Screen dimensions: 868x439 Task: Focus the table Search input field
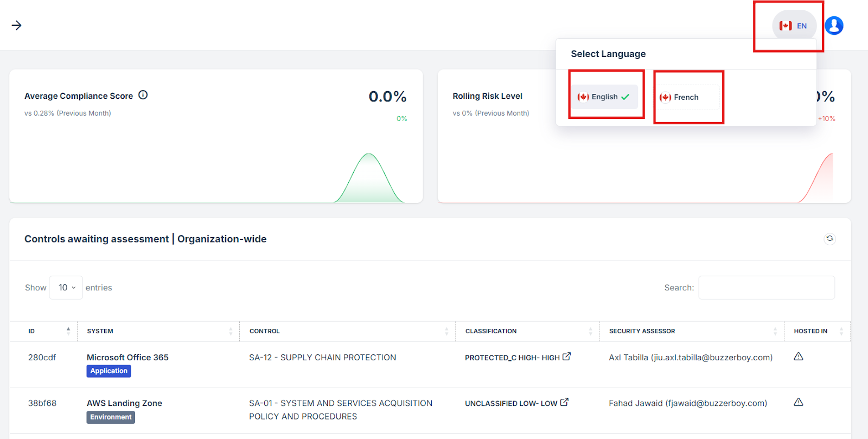[x=766, y=288]
